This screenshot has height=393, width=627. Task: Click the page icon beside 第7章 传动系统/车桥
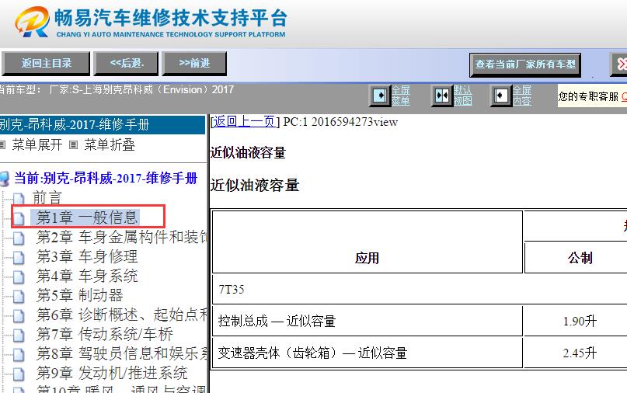(x=19, y=335)
